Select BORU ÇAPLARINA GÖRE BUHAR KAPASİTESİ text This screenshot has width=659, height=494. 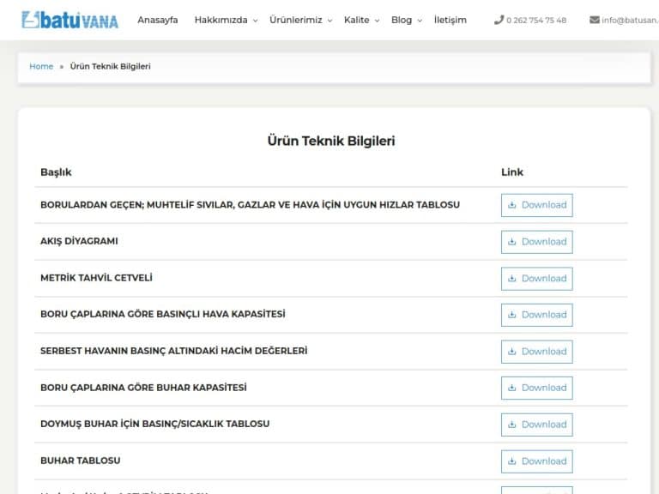[x=143, y=388]
